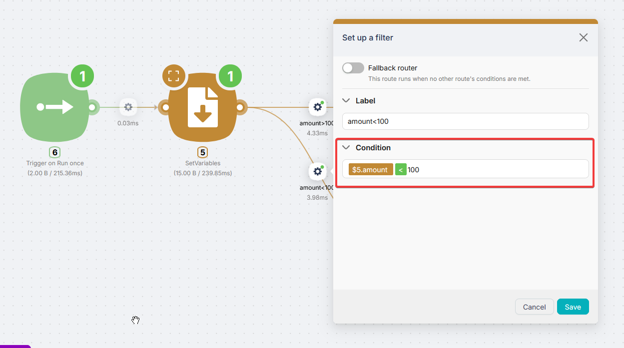Click the condition value 100 in the field
Screen dimensions: 624x348
pos(414,170)
